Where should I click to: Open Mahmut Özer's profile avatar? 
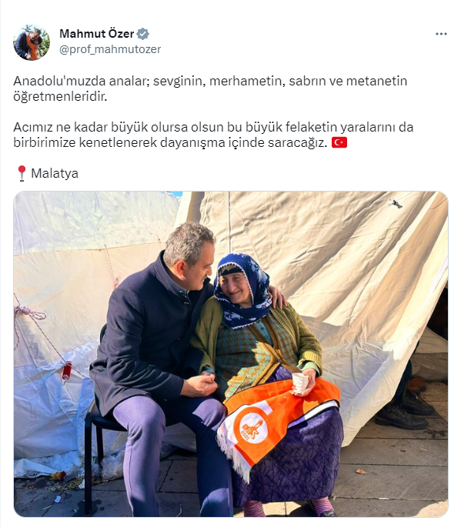32,42
